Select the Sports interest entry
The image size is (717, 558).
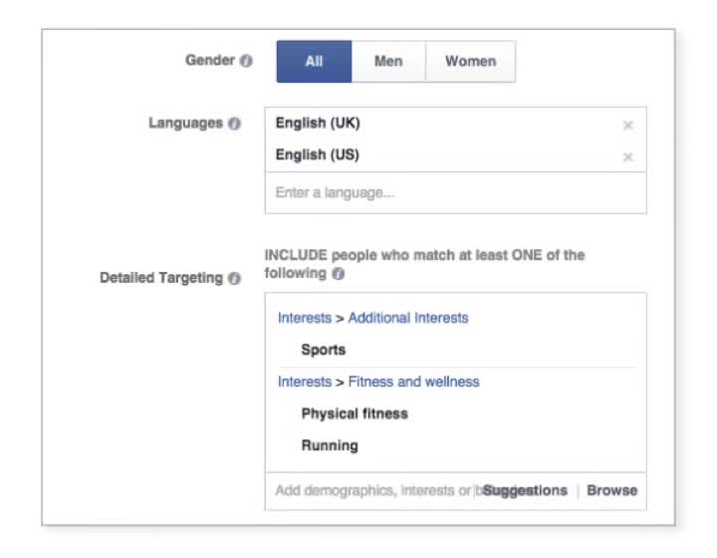[x=324, y=350]
